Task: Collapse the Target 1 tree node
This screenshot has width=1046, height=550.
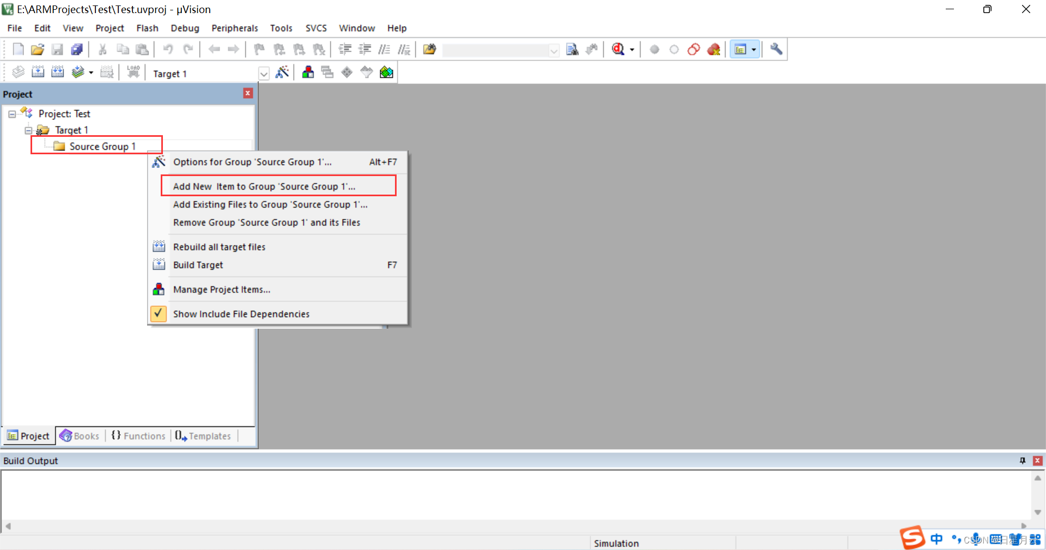Action: 28,131
